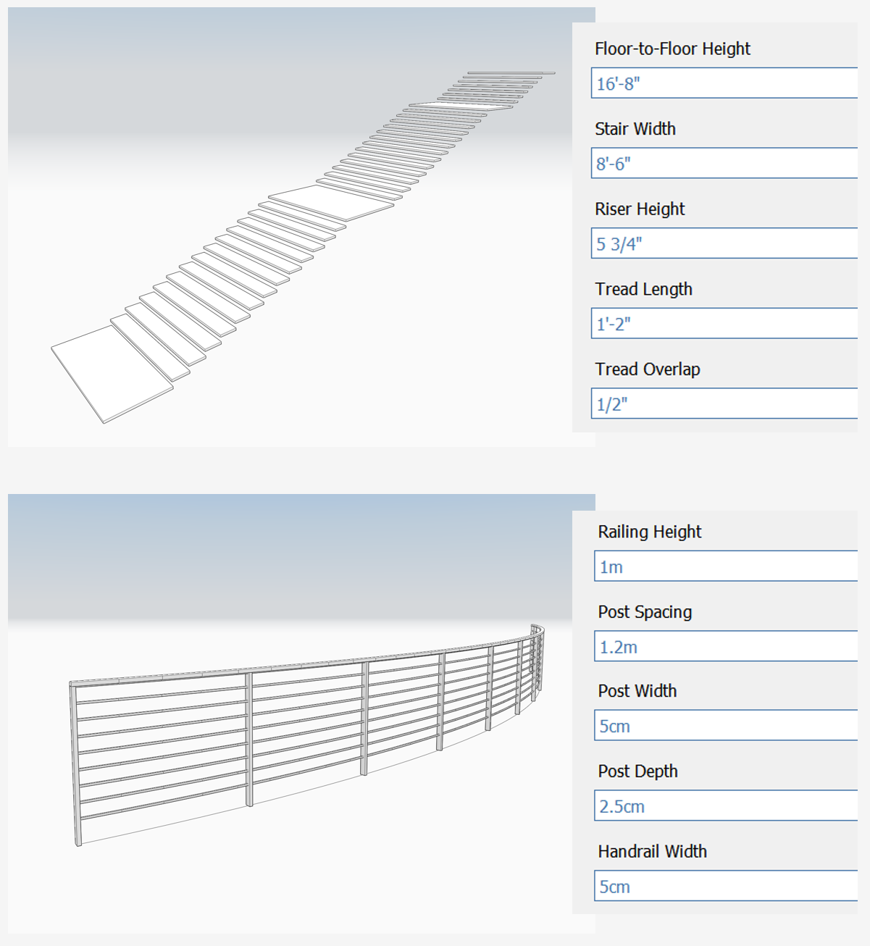Pick the upper landing near the stair top
This screenshot has width=870, height=946.
[461, 106]
